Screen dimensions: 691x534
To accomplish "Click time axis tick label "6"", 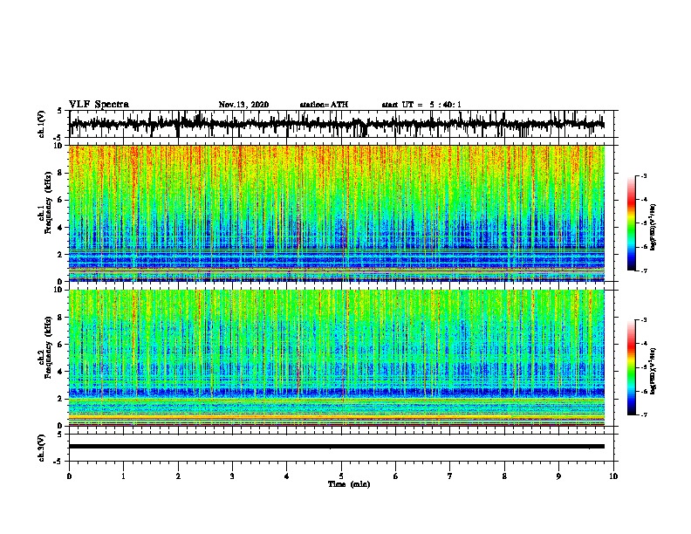I will point(396,476).
